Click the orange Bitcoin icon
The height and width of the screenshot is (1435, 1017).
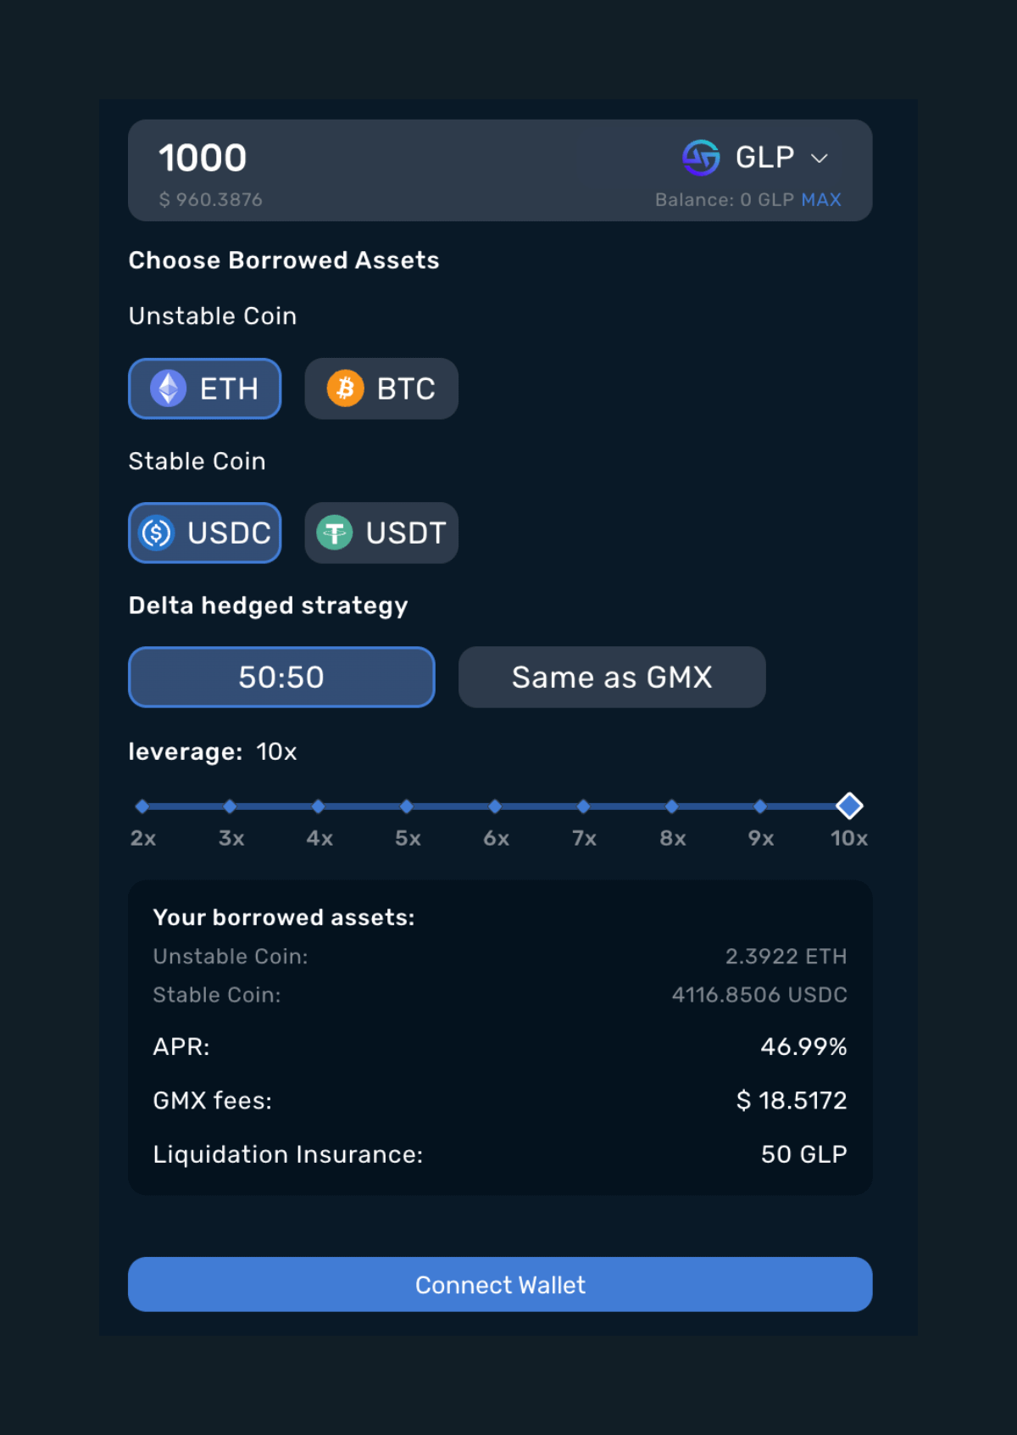click(346, 388)
